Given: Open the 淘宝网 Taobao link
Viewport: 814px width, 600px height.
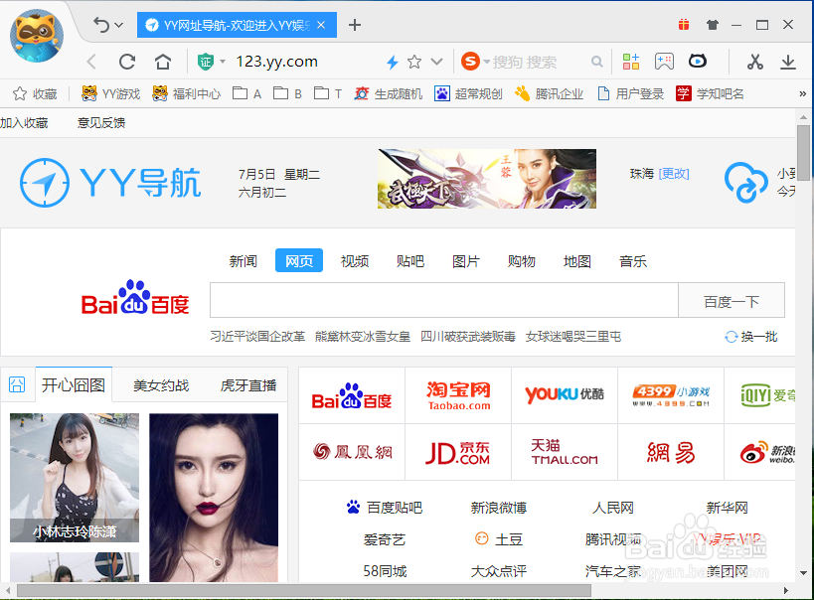Looking at the screenshot, I should coord(457,394).
